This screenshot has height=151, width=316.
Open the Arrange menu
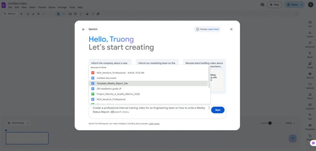(62, 7)
